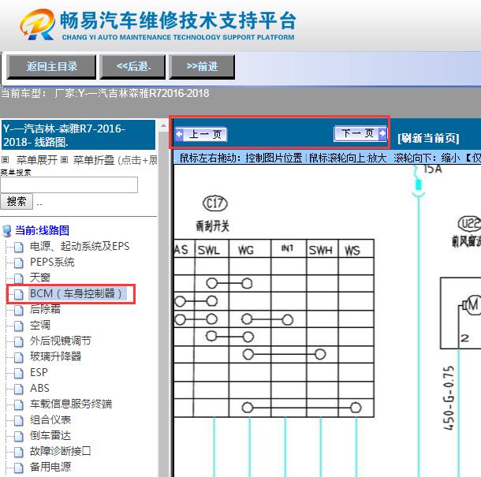The height and width of the screenshot is (477, 481).
Task: Open BCM（车身控制器）tree item
Action: pos(77,293)
